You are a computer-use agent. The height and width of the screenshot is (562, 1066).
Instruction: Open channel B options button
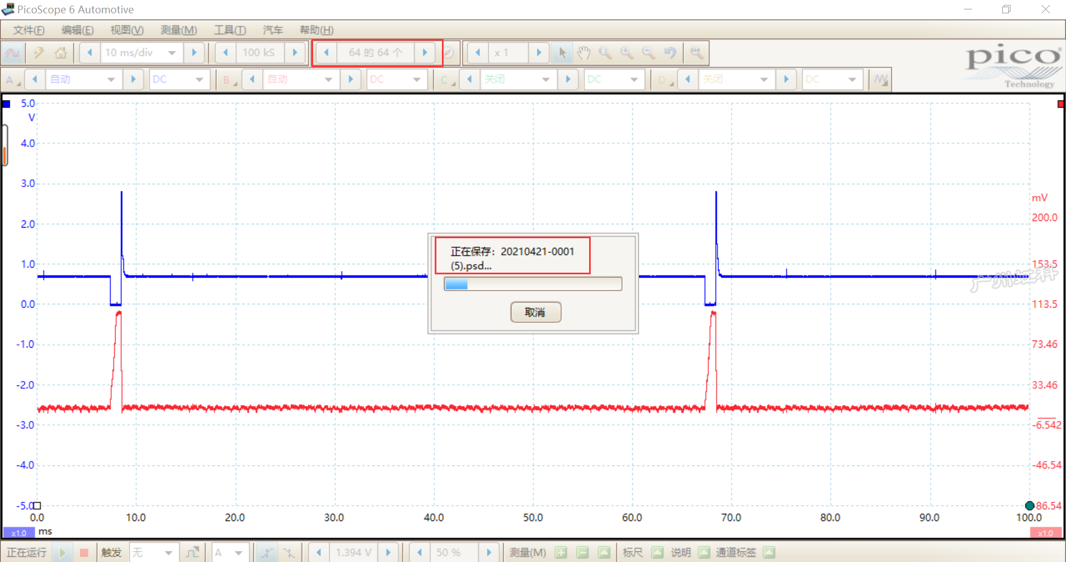(x=229, y=79)
